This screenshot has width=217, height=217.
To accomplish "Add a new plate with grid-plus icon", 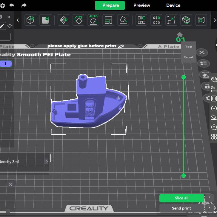I will [x=45, y=20].
